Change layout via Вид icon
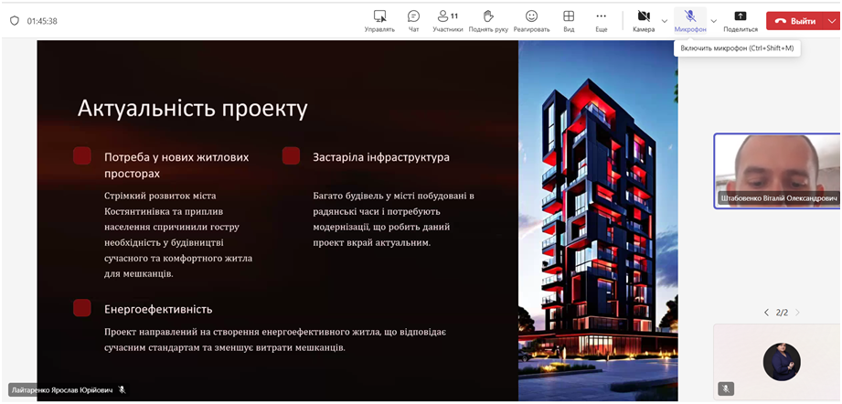Image resolution: width=842 pixels, height=404 pixels. pyautogui.click(x=569, y=20)
